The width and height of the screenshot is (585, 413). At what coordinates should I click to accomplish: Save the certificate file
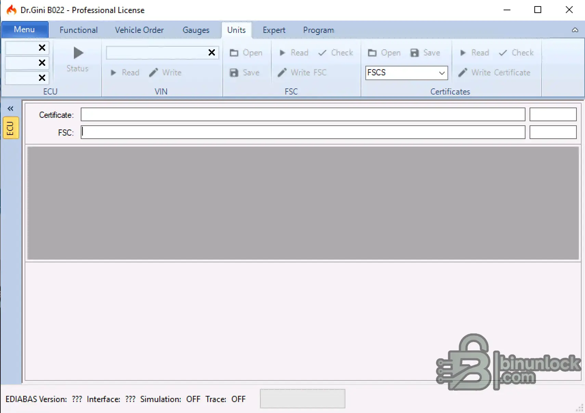coord(425,53)
